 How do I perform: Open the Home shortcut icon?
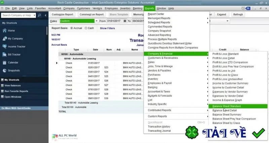point(5,31)
